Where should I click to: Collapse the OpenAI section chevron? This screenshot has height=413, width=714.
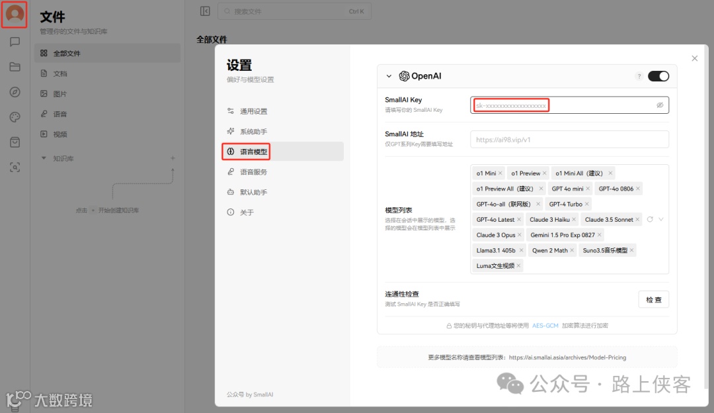pyautogui.click(x=389, y=76)
